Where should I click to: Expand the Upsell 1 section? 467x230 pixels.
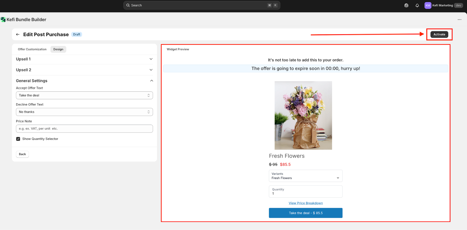pyautogui.click(x=151, y=59)
